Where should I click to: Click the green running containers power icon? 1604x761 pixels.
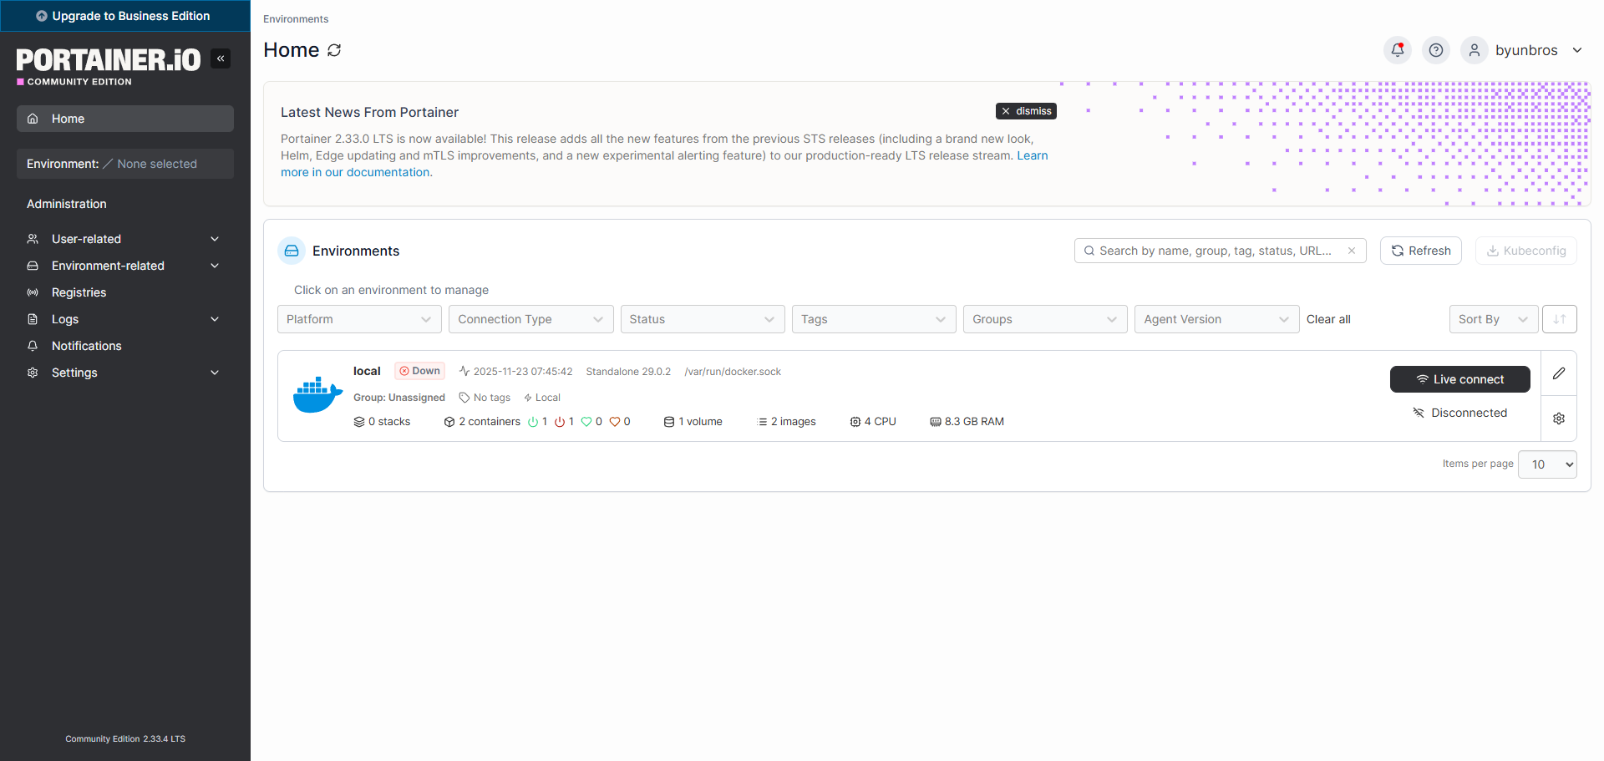pos(533,422)
